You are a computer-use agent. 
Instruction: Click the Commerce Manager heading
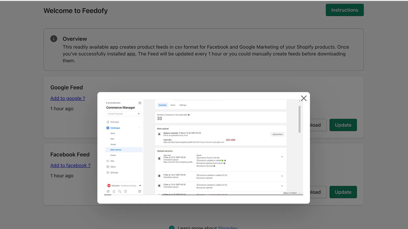pos(121,108)
